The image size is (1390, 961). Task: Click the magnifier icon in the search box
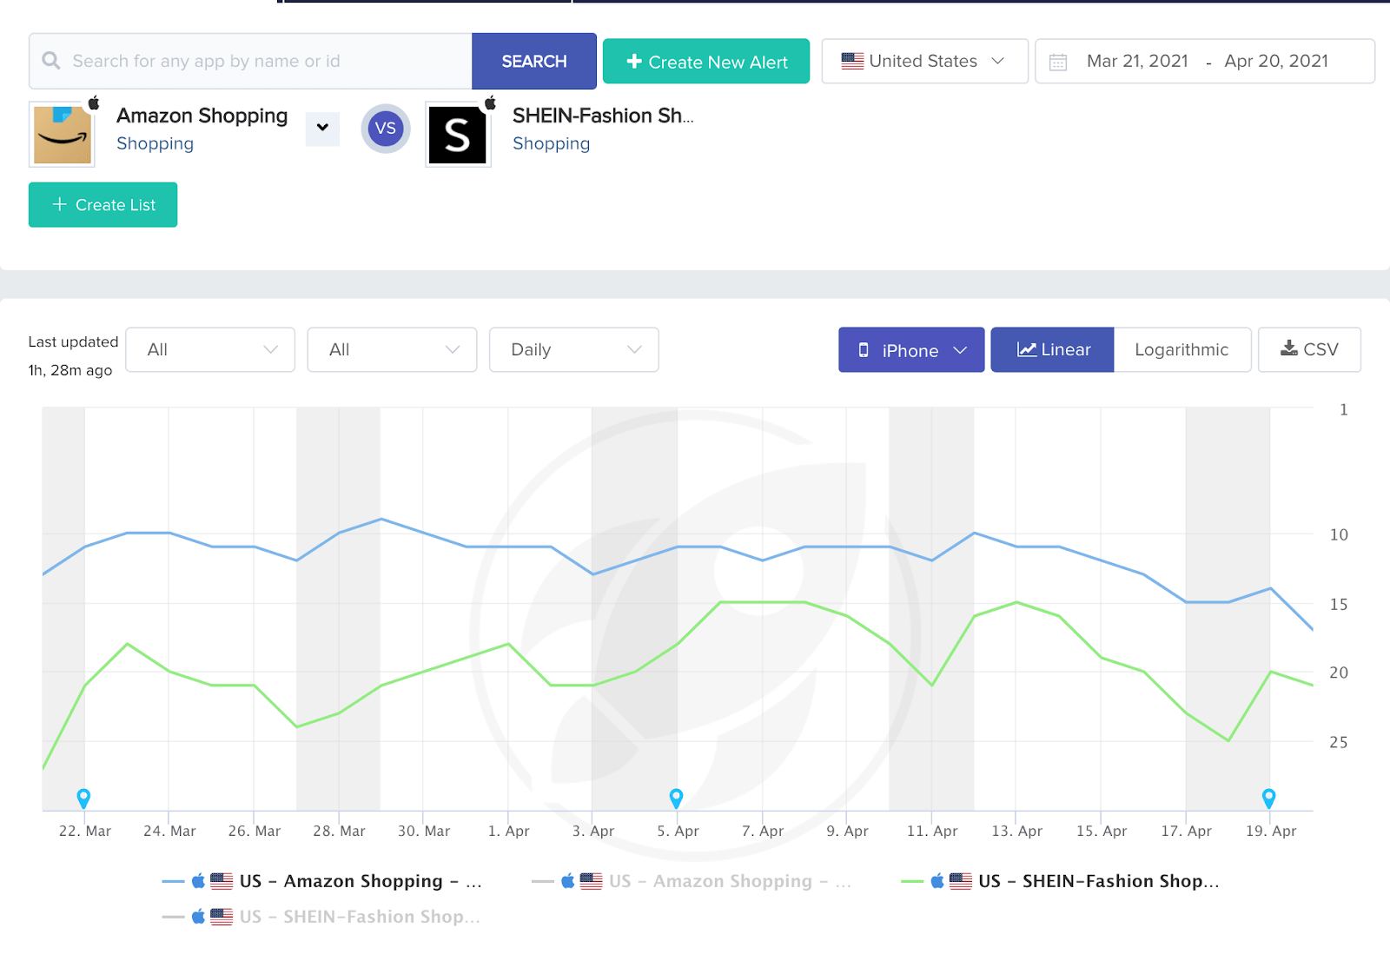coord(51,61)
